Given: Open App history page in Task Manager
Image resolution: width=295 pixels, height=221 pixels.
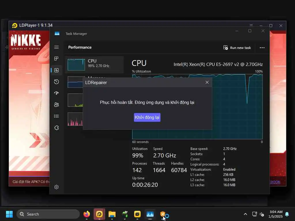Looking at the screenshot, I should pos(56,82).
